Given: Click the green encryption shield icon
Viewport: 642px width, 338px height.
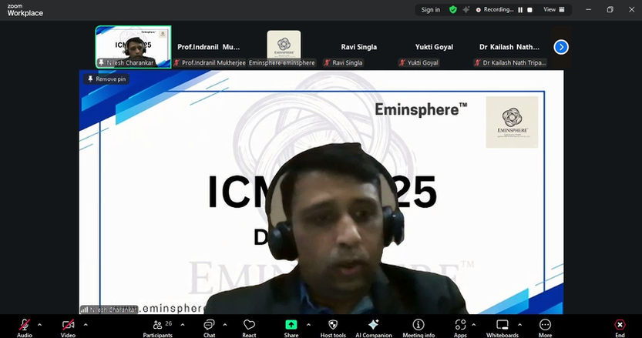Looking at the screenshot, I should coord(453,10).
